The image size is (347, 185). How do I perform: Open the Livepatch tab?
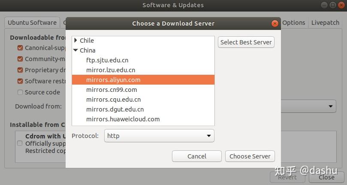tap(325, 23)
